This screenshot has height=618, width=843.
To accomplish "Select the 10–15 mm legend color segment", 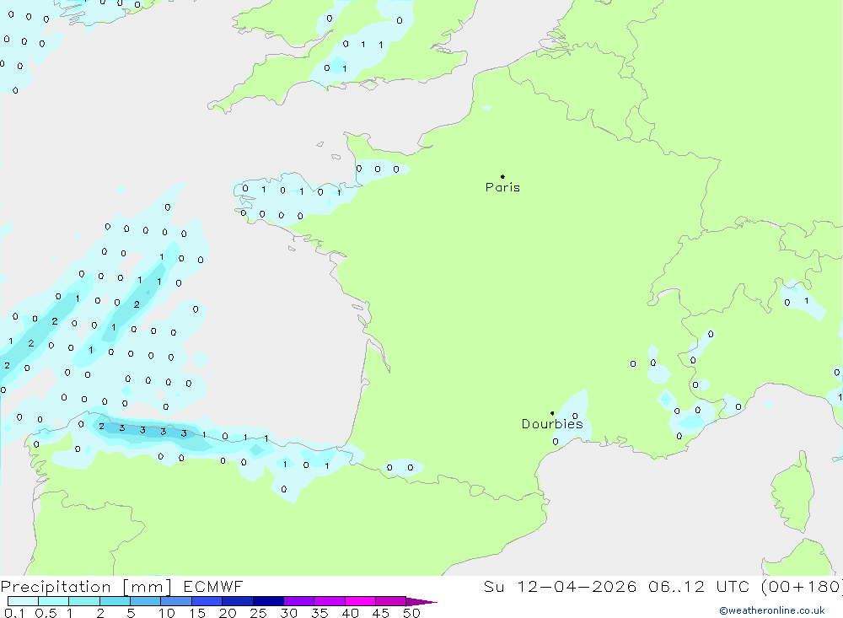I will (x=176, y=601).
